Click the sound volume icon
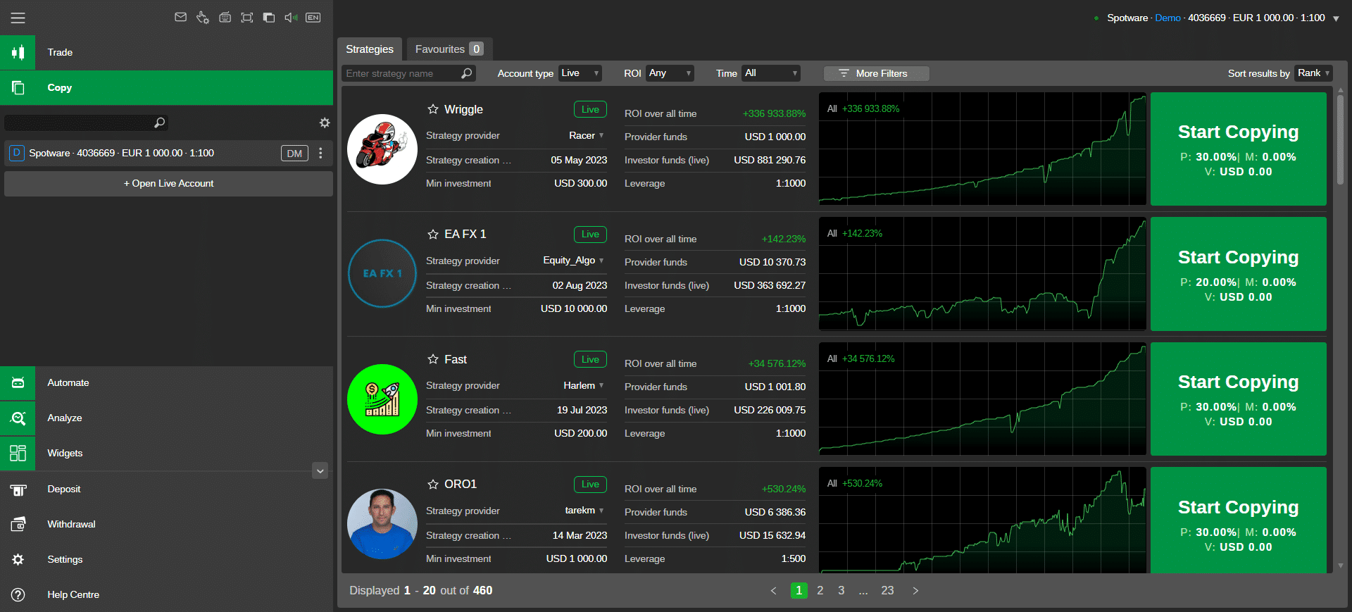The image size is (1352, 612). (291, 18)
